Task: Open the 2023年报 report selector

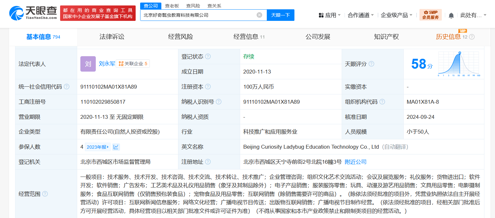Action: point(98,147)
